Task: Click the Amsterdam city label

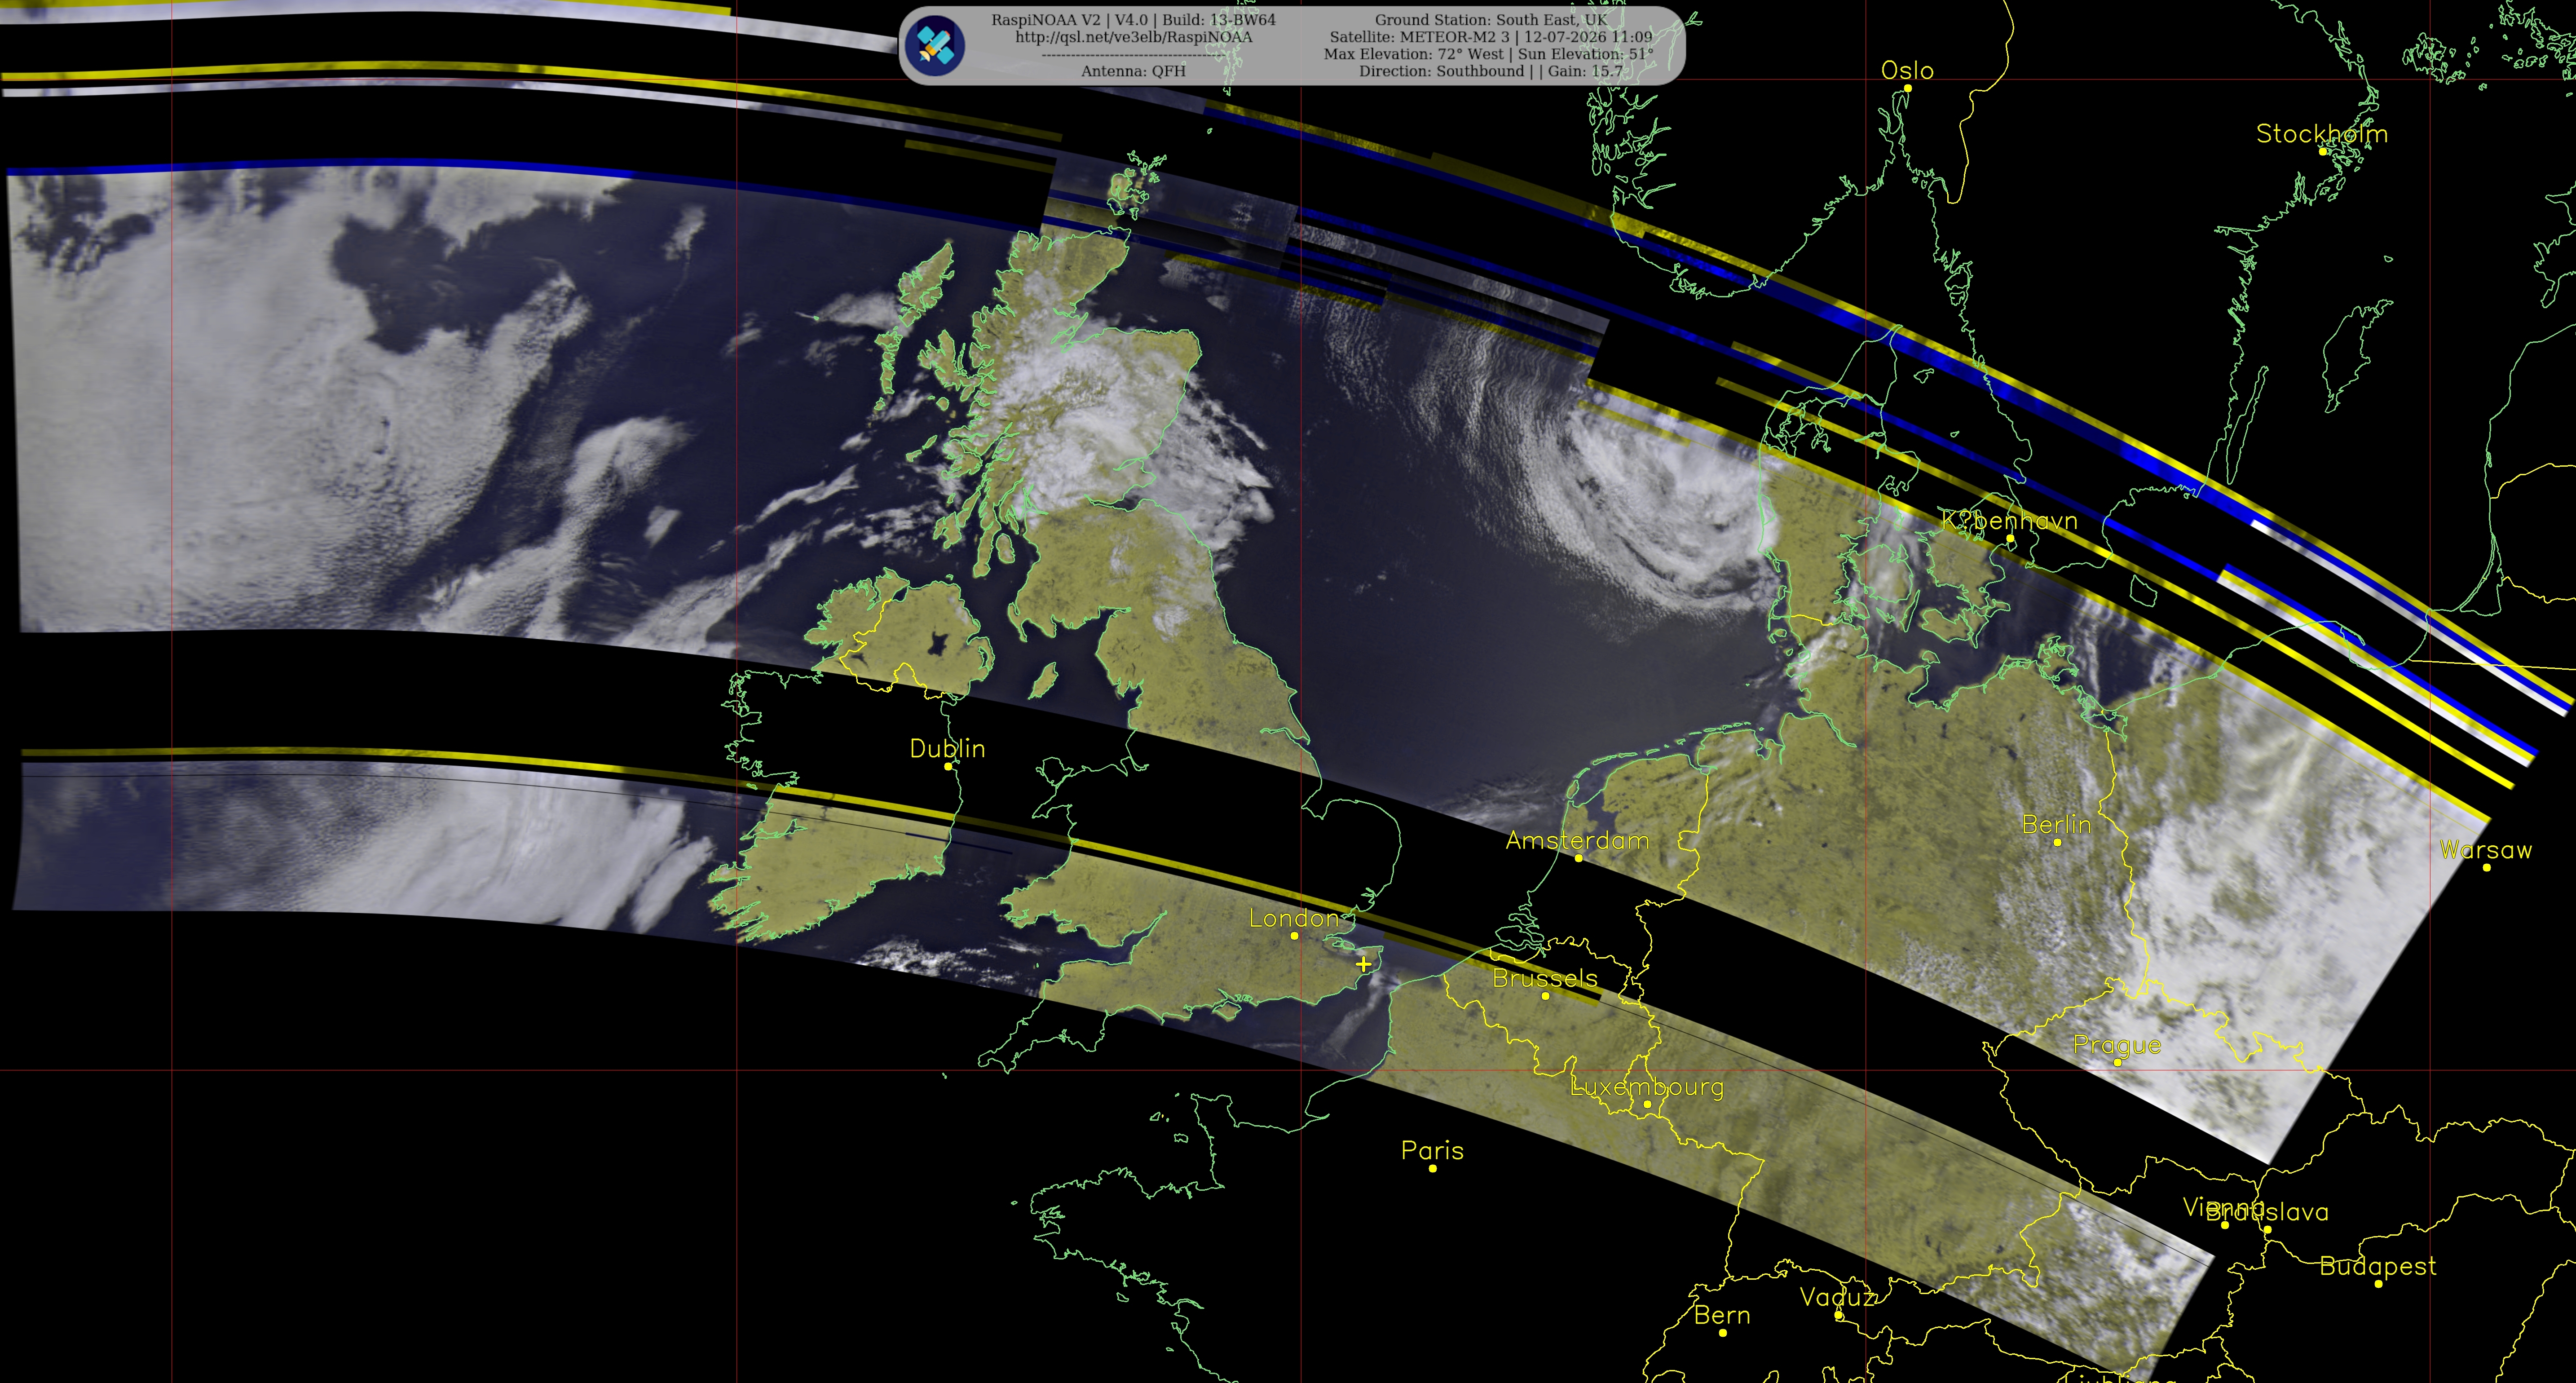Action: (1577, 841)
